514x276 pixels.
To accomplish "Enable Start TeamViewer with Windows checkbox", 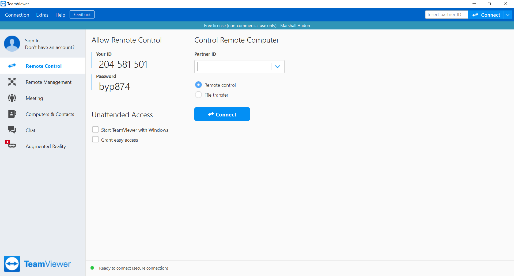I will (95, 130).
